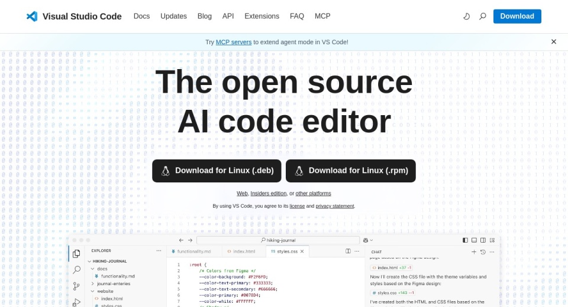The width and height of the screenshot is (568, 307).
Task: Click the --color-text-primary line in code
Action: [236, 283]
